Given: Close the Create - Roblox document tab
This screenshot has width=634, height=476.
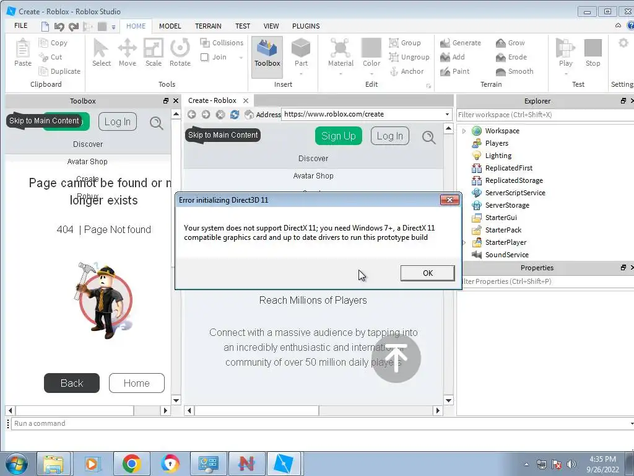Looking at the screenshot, I should 246,100.
